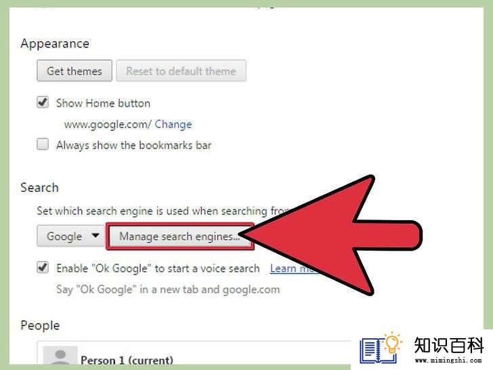Select the Person 1 (current) profile entry

click(x=194, y=355)
